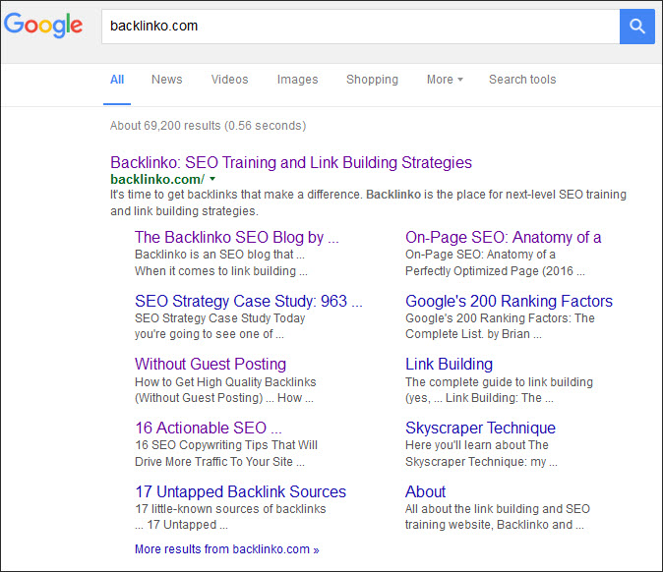Visit Google's 200 Ranking Factors link

pos(509,301)
